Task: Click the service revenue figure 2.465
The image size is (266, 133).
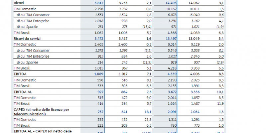Action: coord(99,45)
